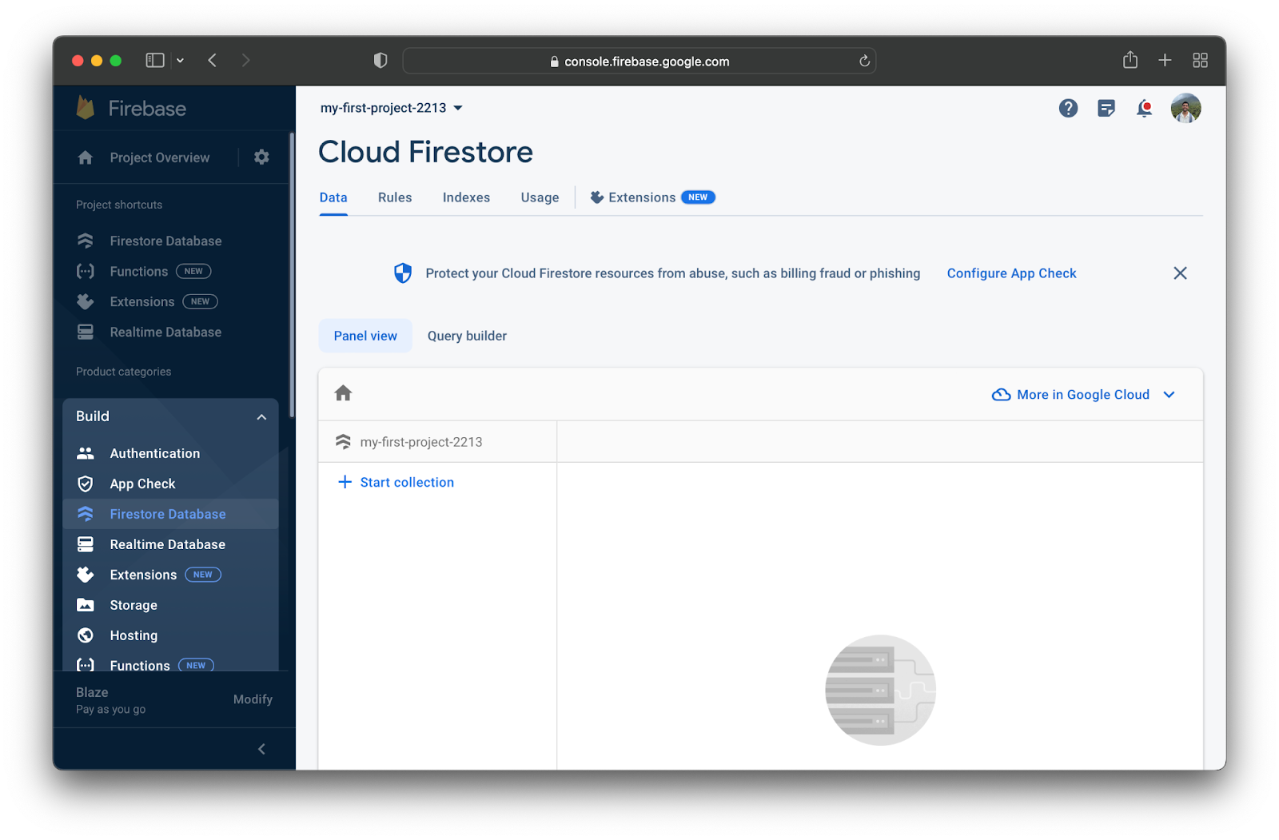Reload the page in the address bar
This screenshot has width=1279, height=840.
tap(864, 61)
